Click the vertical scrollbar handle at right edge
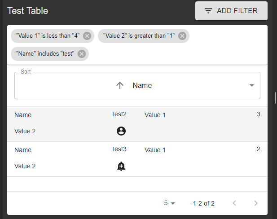Image resolution: width=277 pixels, height=219 pixels. (275, 97)
